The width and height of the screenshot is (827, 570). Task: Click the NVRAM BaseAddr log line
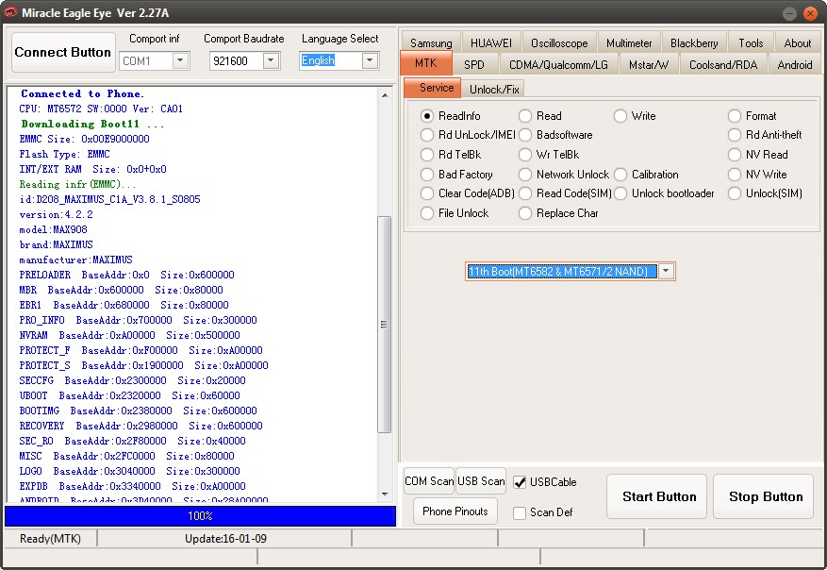(130, 335)
